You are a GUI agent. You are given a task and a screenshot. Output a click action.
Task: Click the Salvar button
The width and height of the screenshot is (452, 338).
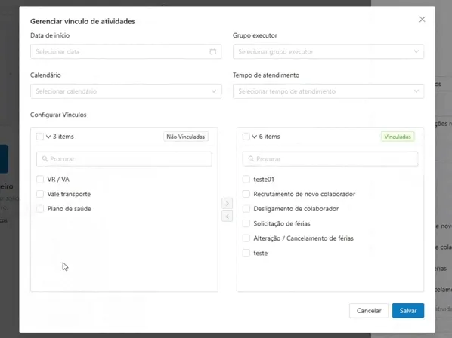pyautogui.click(x=408, y=311)
